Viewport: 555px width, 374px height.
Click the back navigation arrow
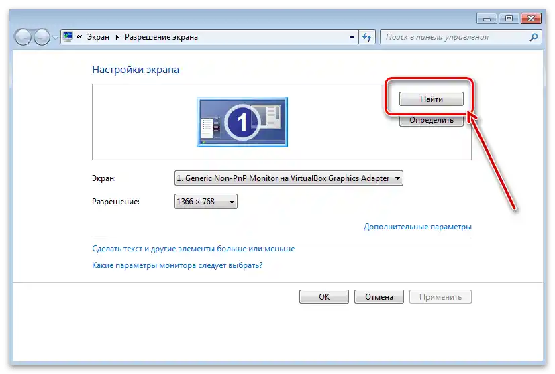pyautogui.click(x=23, y=37)
